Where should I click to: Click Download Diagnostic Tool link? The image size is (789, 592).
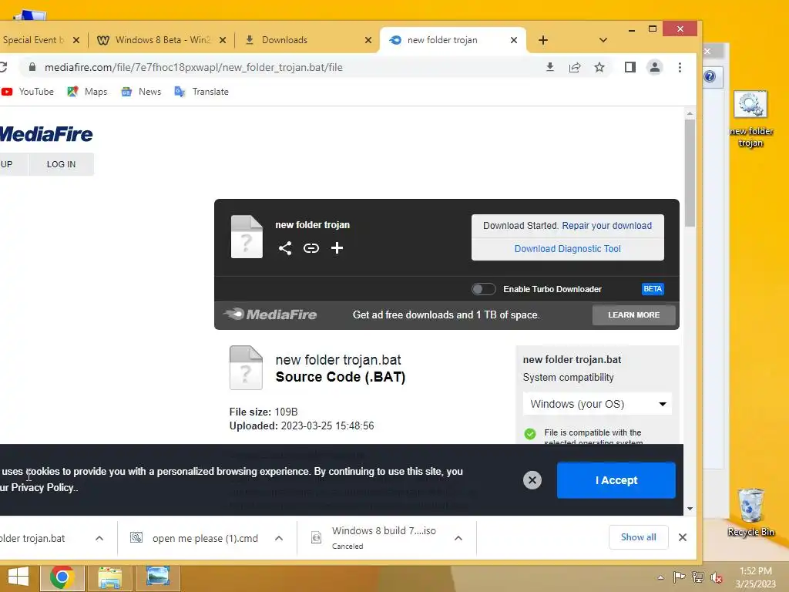[x=568, y=249]
